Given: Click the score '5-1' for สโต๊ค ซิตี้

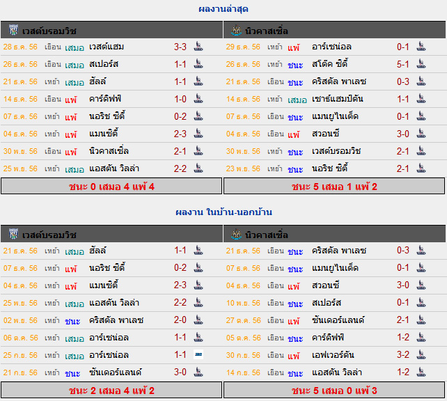Looking at the screenshot, I should (x=403, y=64).
